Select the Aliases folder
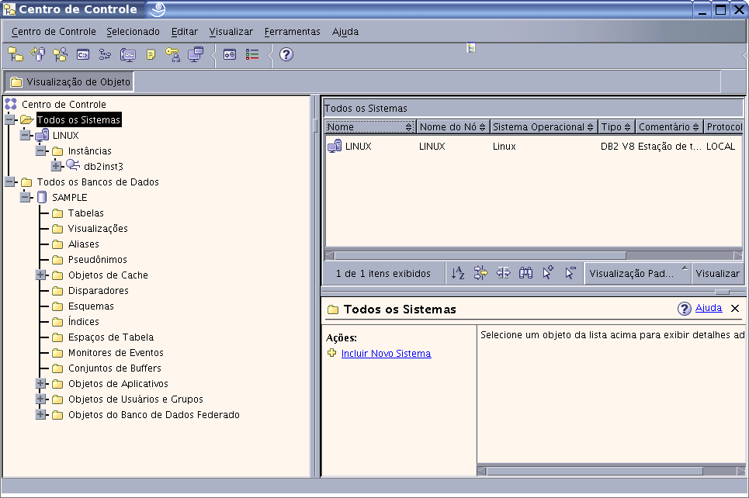The width and height of the screenshot is (749, 498). tap(83, 244)
